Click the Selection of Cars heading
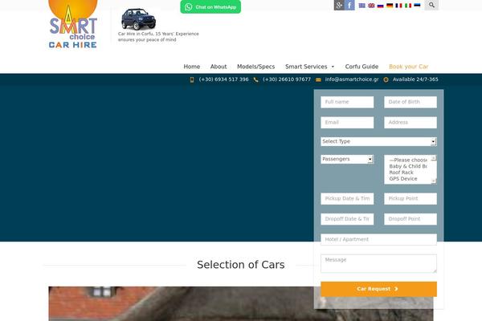The image size is (482, 321). [x=241, y=265]
